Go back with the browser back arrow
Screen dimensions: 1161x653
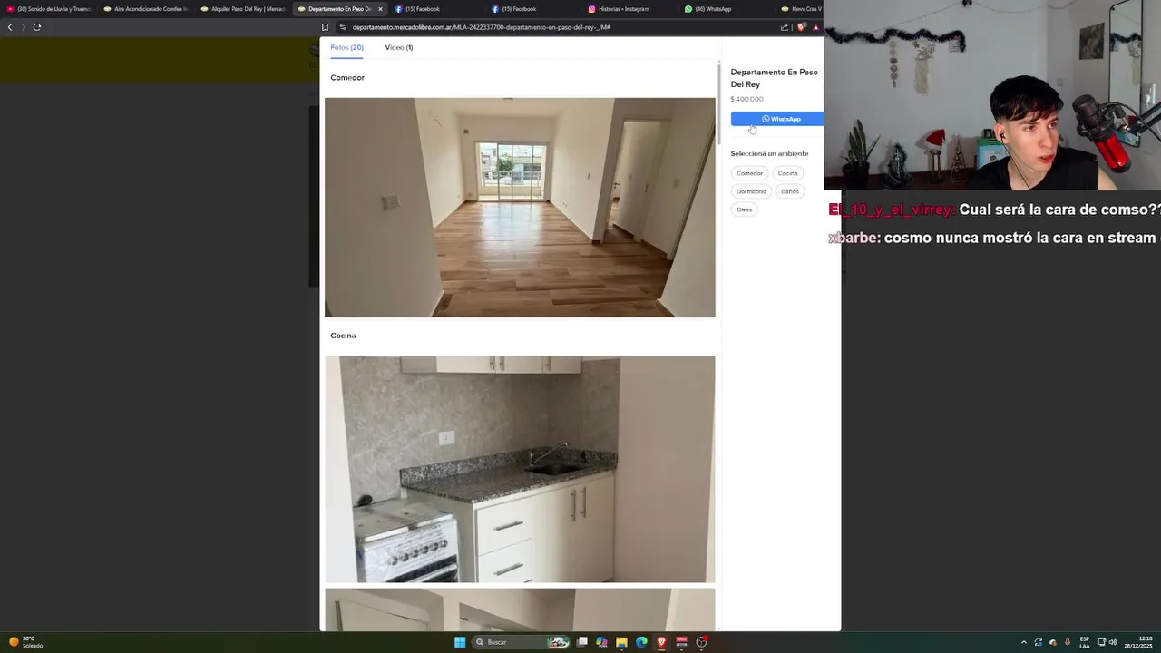pyautogui.click(x=10, y=27)
